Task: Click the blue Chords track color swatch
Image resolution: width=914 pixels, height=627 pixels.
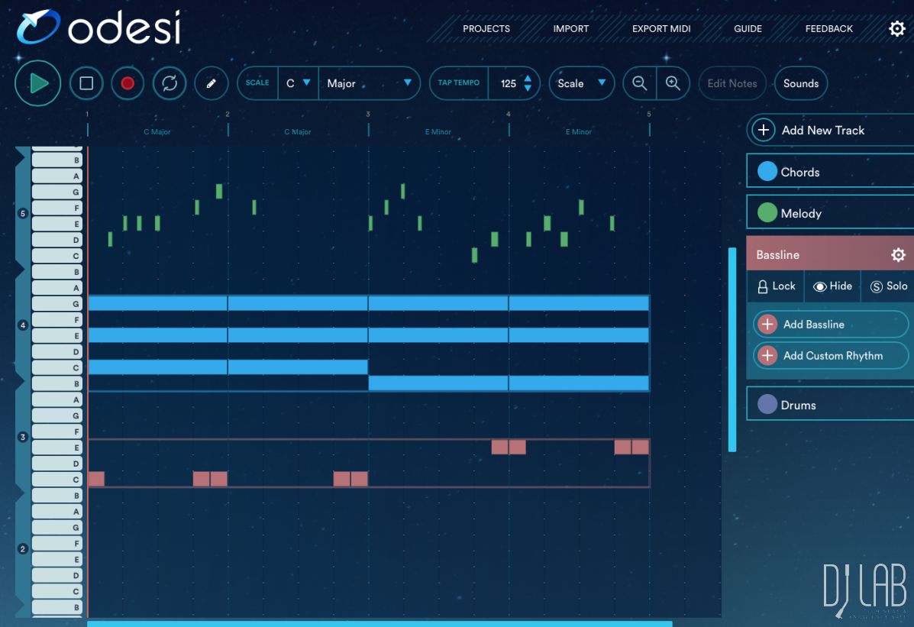Action: [x=767, y=172]
